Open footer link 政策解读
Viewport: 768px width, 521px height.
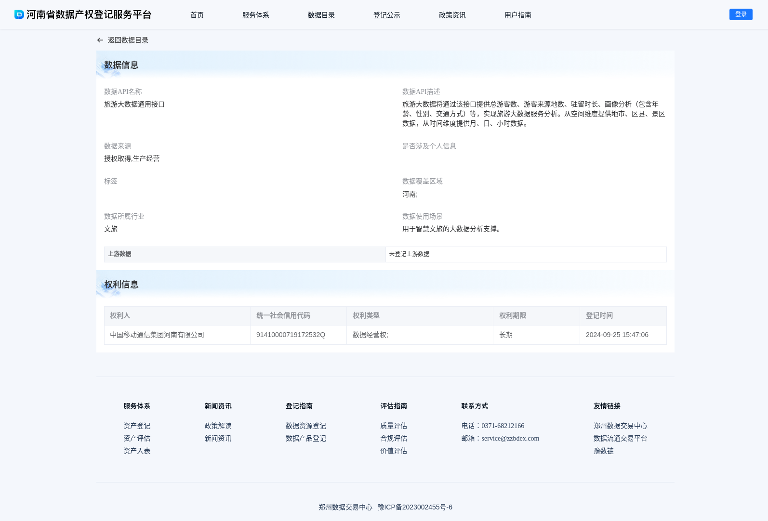tap(218, 426)
